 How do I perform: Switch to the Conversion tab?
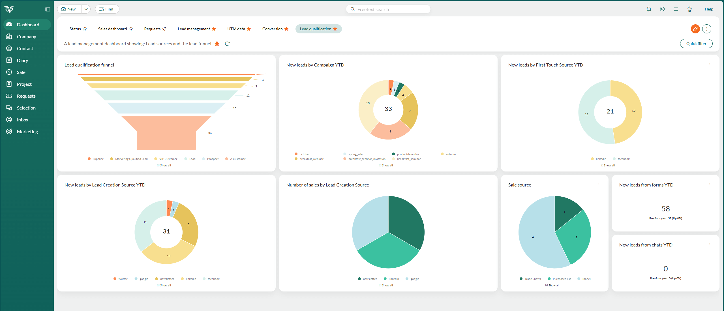tap(273, 29)
